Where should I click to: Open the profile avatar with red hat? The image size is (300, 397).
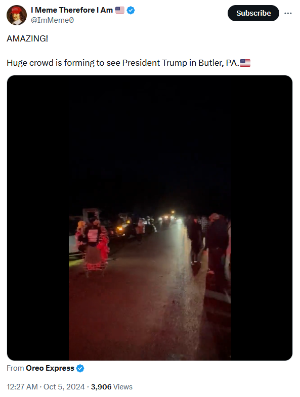tap(17, 15)
